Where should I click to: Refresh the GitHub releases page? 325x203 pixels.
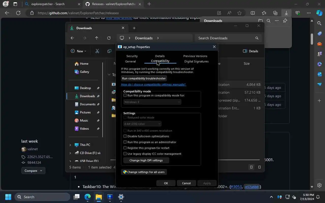[x=18, y=13]
